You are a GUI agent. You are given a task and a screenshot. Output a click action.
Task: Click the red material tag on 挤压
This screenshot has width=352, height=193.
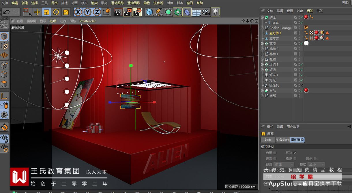click(x=306, y=17)
